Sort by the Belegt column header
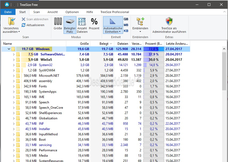 [x=102, y=43]
